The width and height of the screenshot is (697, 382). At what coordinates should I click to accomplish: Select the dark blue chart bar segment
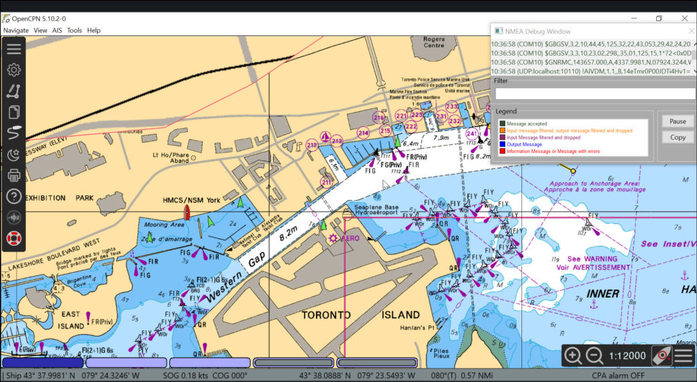(42, 363)
